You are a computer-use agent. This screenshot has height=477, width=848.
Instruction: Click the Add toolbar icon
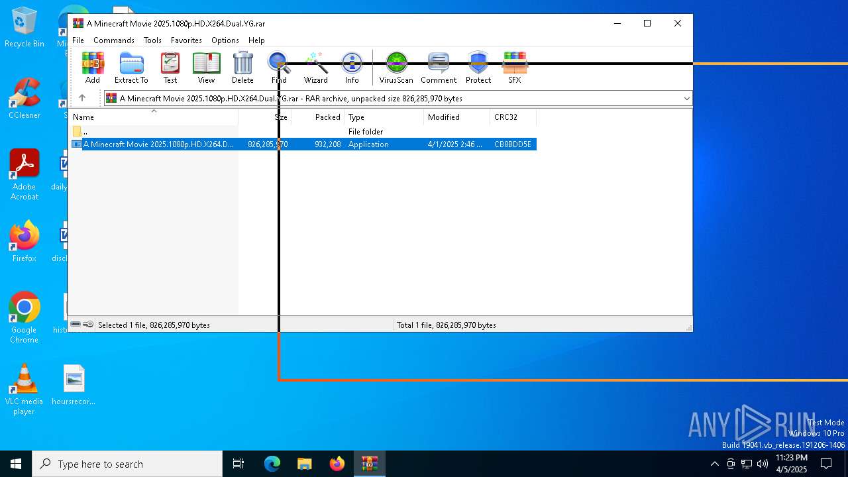point(93,68)
